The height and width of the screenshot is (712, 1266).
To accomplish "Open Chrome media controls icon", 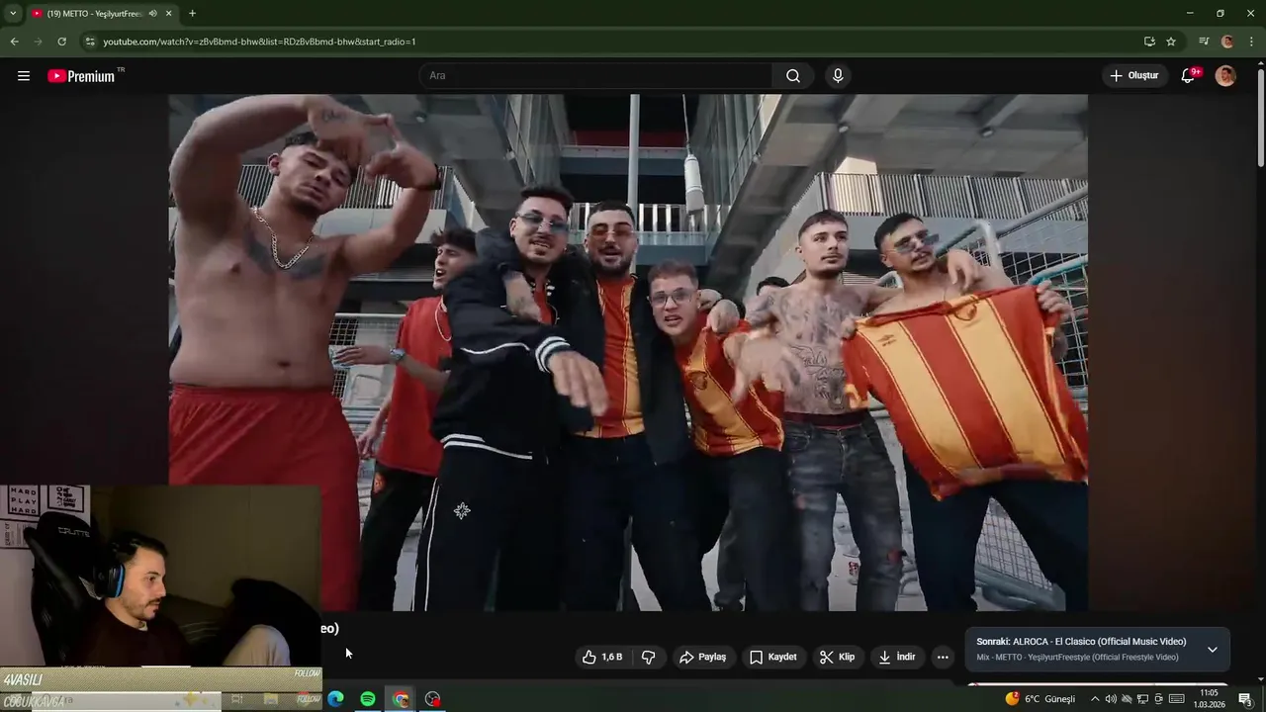I will pyautogui.click(x=1204, y=42).
